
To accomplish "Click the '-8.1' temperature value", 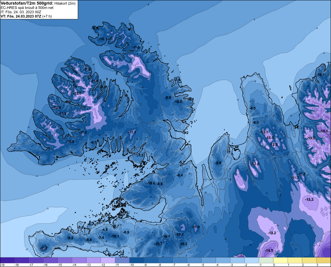I will (191, 99).
